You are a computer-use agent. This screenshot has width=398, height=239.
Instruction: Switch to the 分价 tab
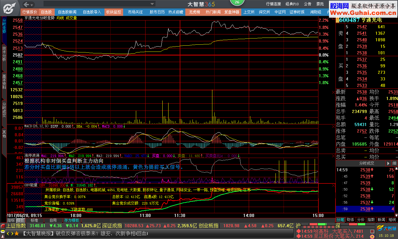tap(361, 220)
